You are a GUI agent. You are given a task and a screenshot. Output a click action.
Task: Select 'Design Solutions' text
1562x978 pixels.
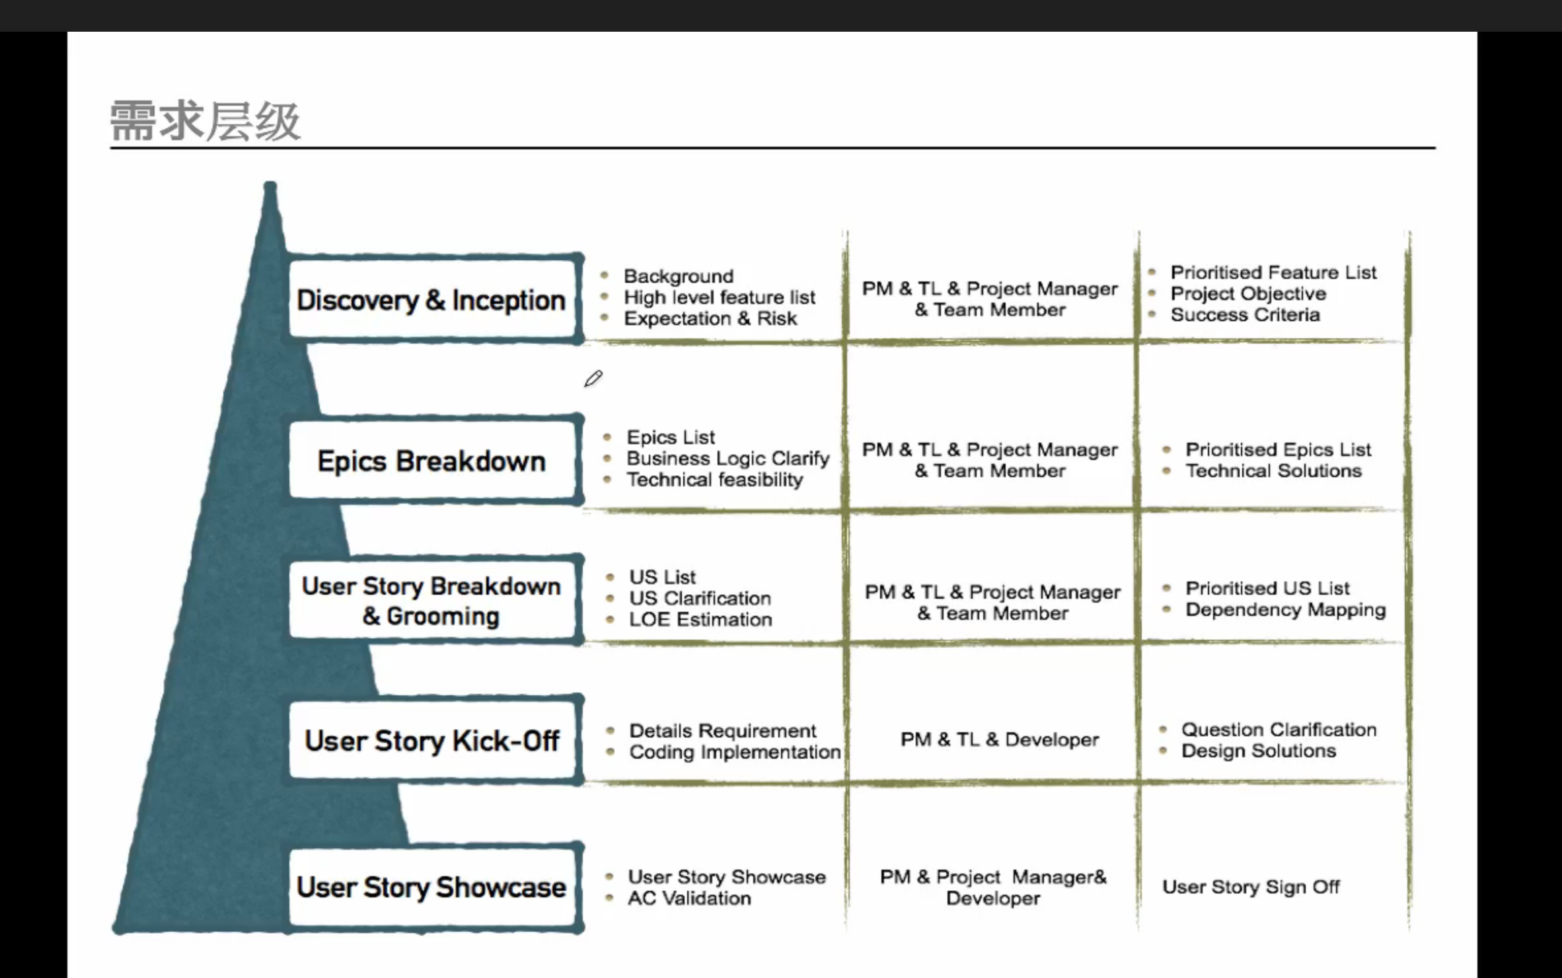pyautogui.click(x=1258, y=751)
